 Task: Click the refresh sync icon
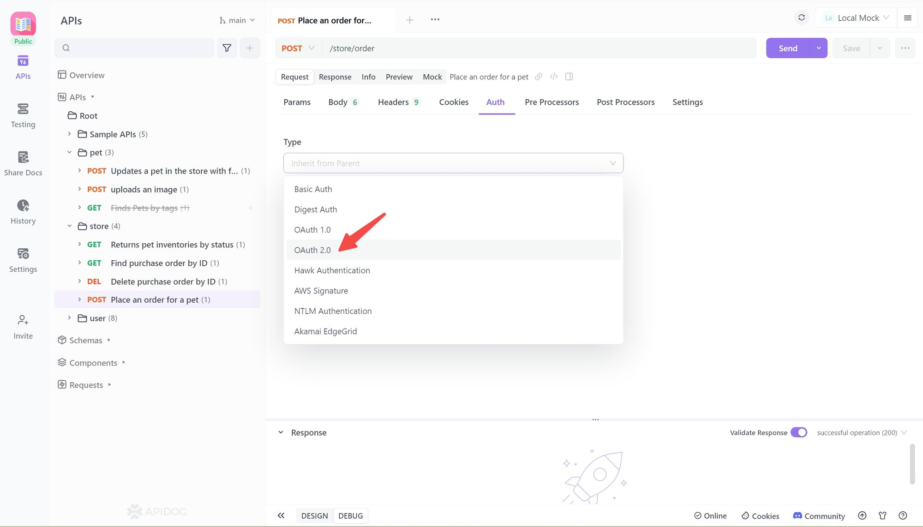point(802,18)
